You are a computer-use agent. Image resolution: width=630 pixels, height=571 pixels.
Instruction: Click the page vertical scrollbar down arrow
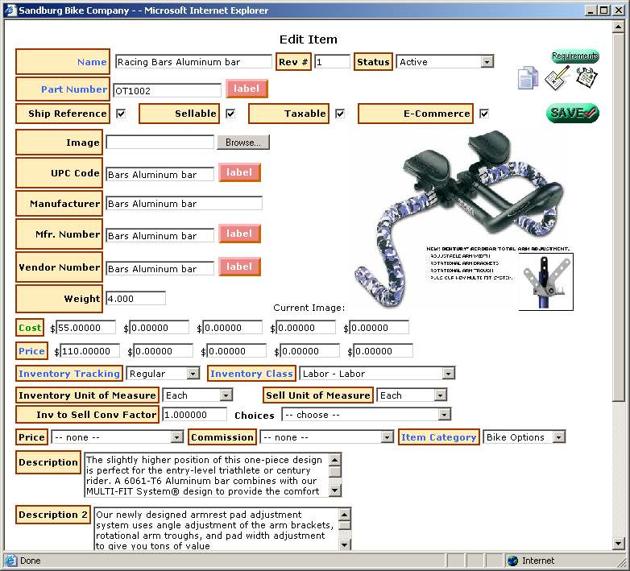619,544
